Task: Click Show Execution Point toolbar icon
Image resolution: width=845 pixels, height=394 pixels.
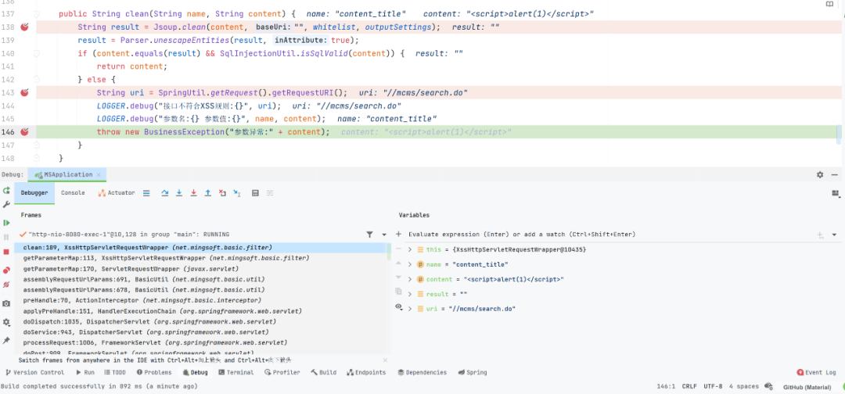Action: (x=146, y=192)
